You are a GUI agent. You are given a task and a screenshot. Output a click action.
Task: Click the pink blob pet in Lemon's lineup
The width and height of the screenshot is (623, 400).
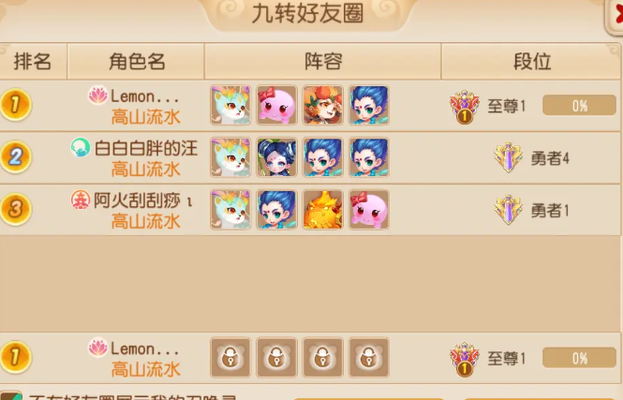(x=276, y=105)
